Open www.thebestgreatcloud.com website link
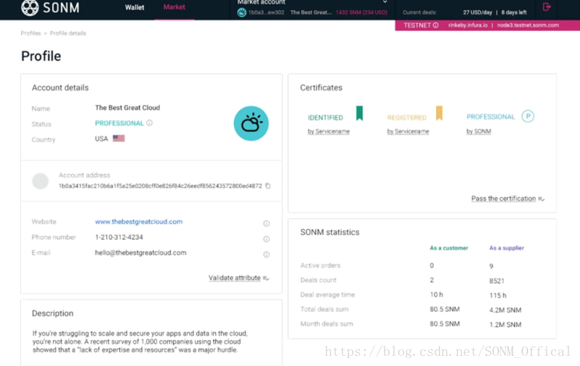This screenshot has height=366, width=580. click(139, 221)
